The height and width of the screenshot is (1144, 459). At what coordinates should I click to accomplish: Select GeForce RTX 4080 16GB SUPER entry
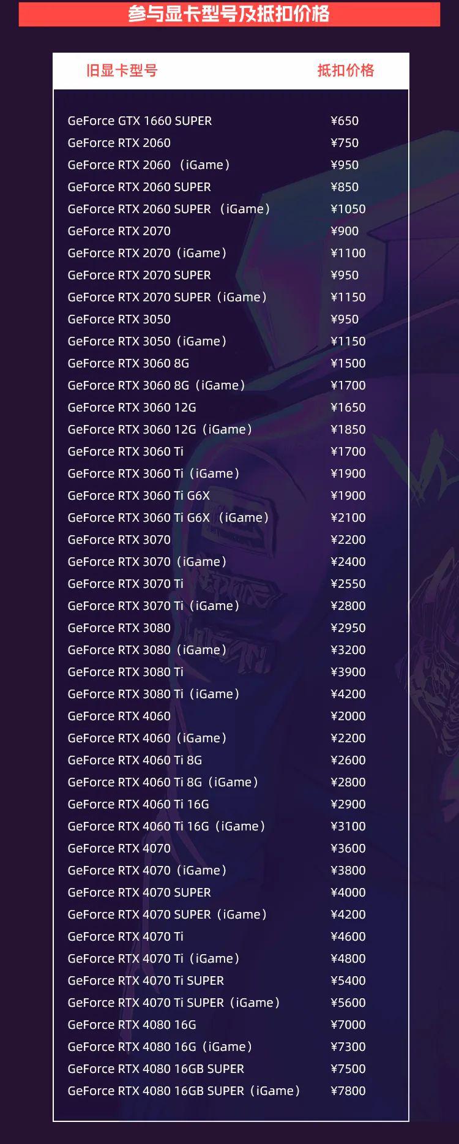[156, 1069]
